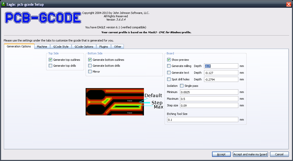
Task: Click the Etching Tool Size field
Action: coord(202,120)
